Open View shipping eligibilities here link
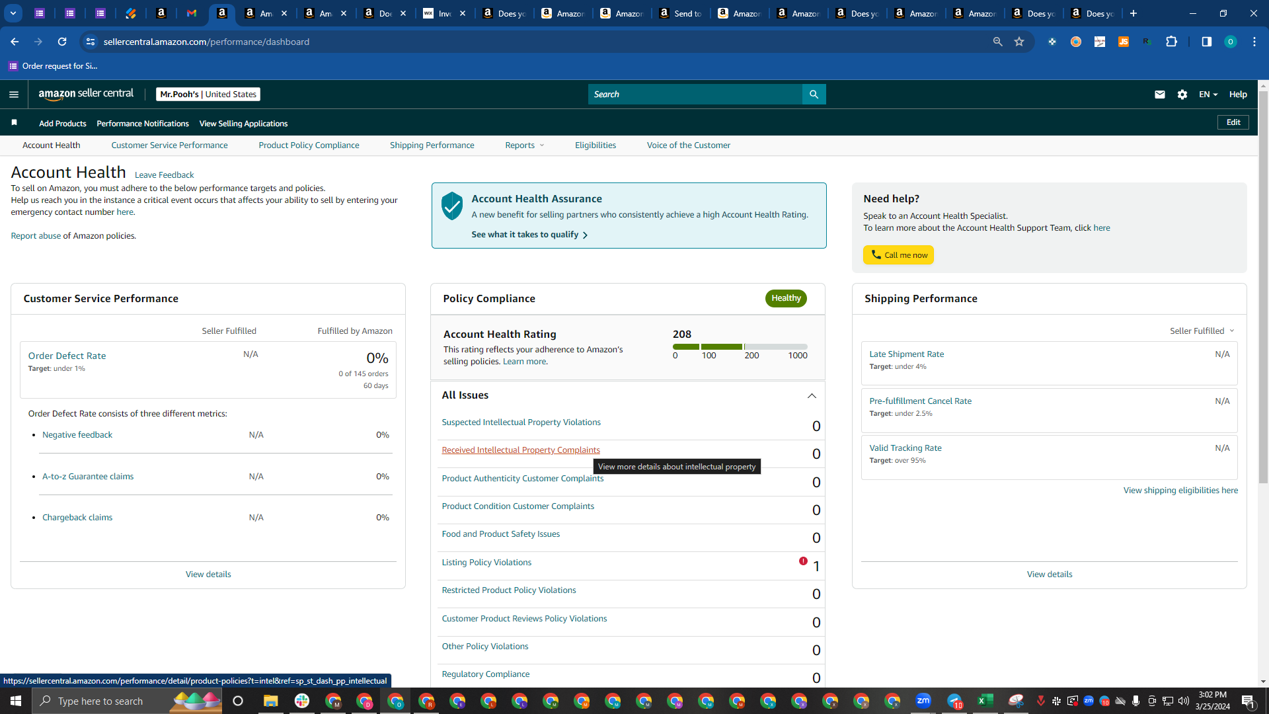This screenshot has height=714, width=1269. pyautogui.click(x=1180, y=491)
